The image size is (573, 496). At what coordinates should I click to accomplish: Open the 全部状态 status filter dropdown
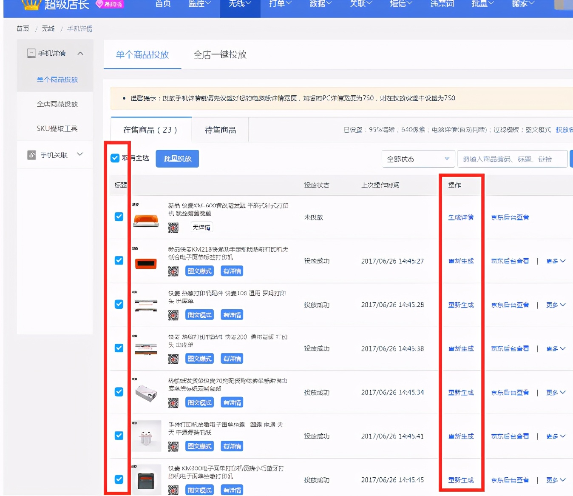[x=418, y=159]
